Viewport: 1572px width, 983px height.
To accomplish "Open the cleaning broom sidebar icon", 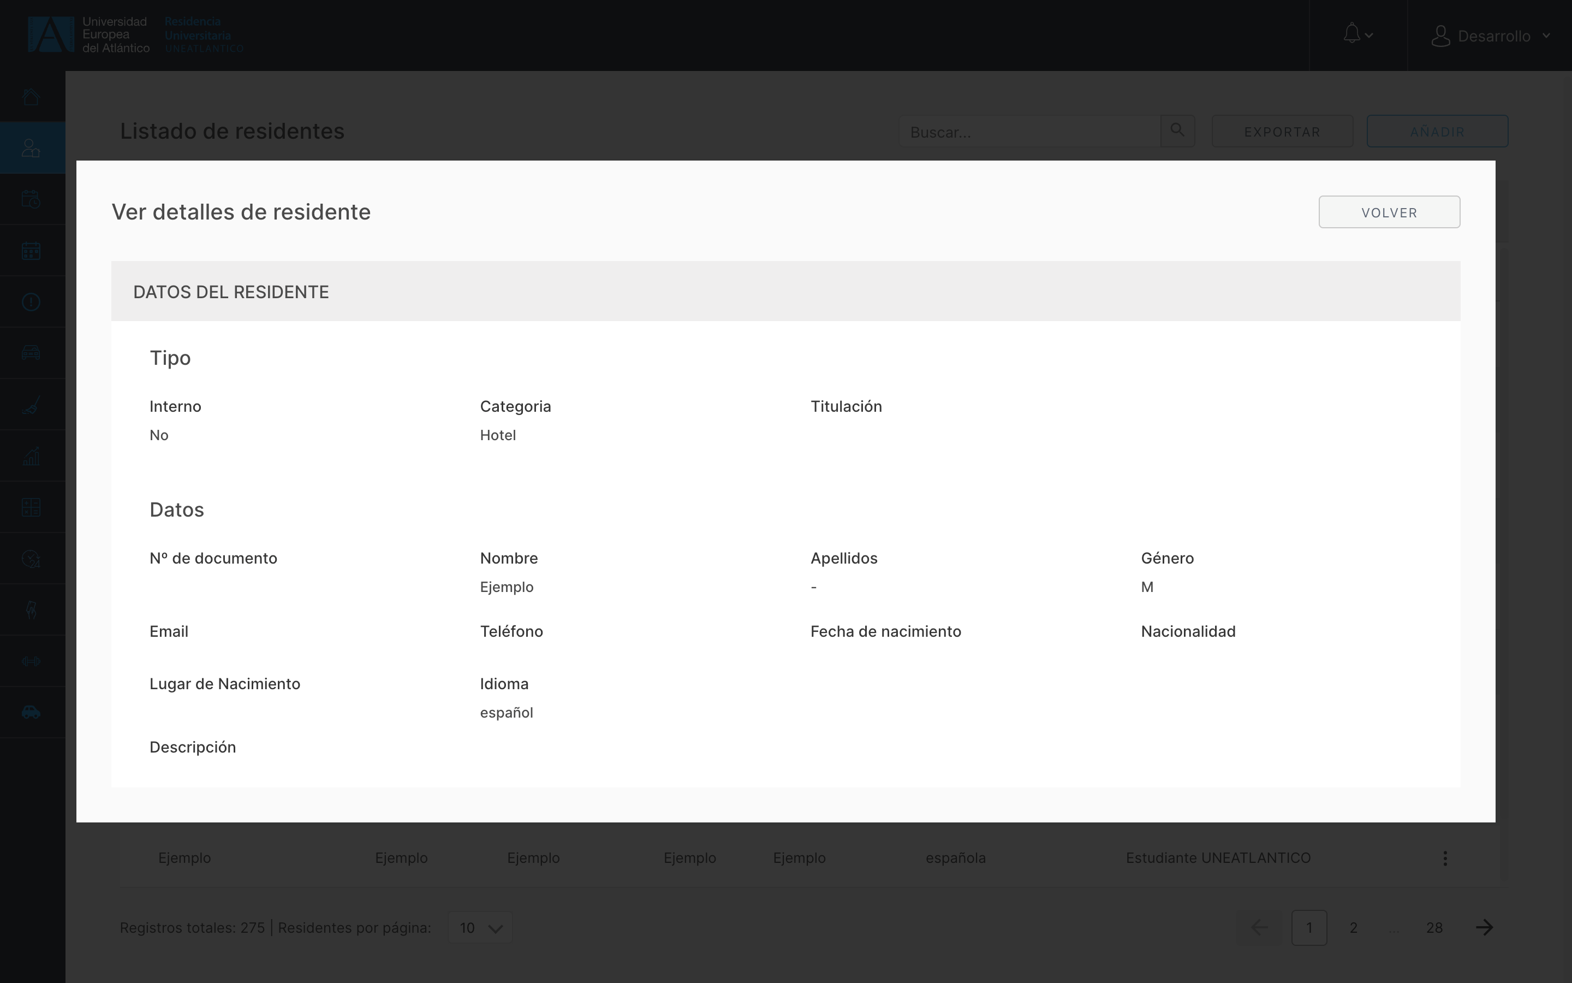I will click(x=31, y=404).
